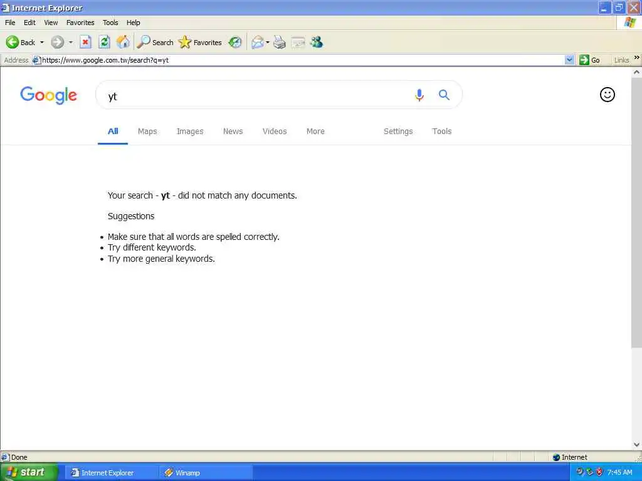This screenshot has width=642, height=481.
Task: Click the Mail envelope icon
Action: [x=258, y=42]
